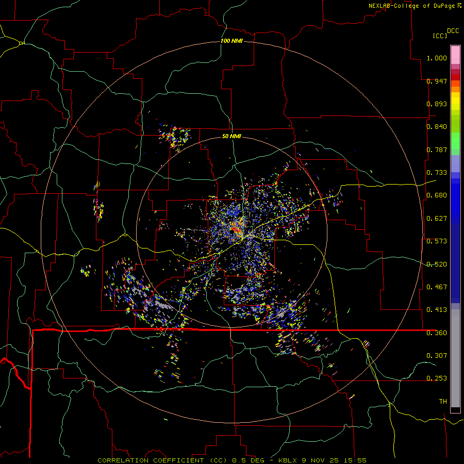Viewport: 464px width, 464px height.
Task: Click the 0.360 legend value
Action: 437,333
